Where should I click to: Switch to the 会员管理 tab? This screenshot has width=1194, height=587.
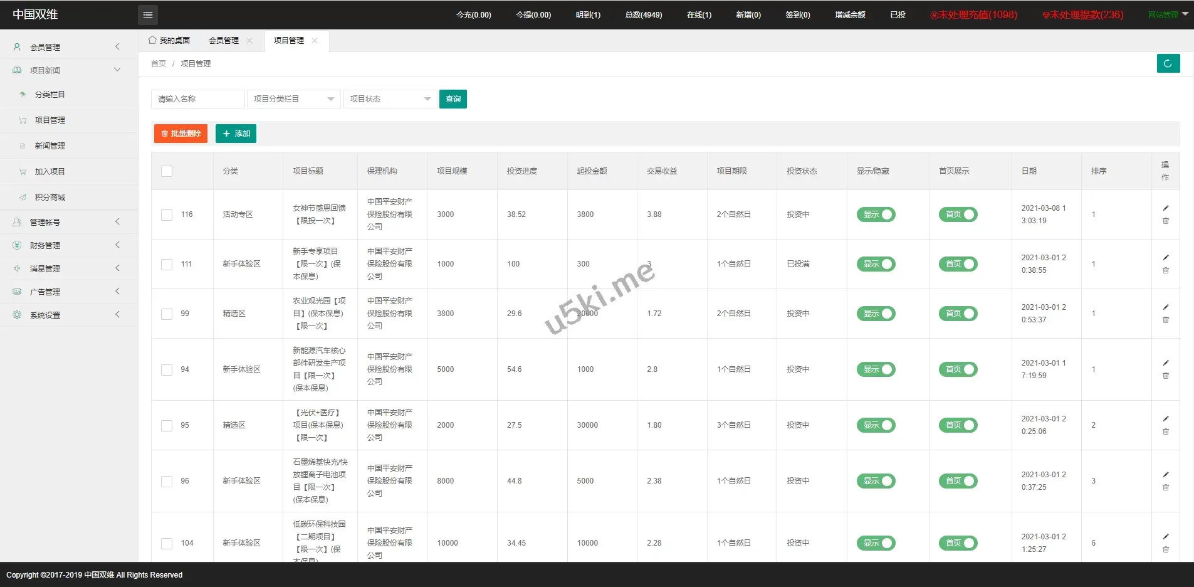coord(224,41)
